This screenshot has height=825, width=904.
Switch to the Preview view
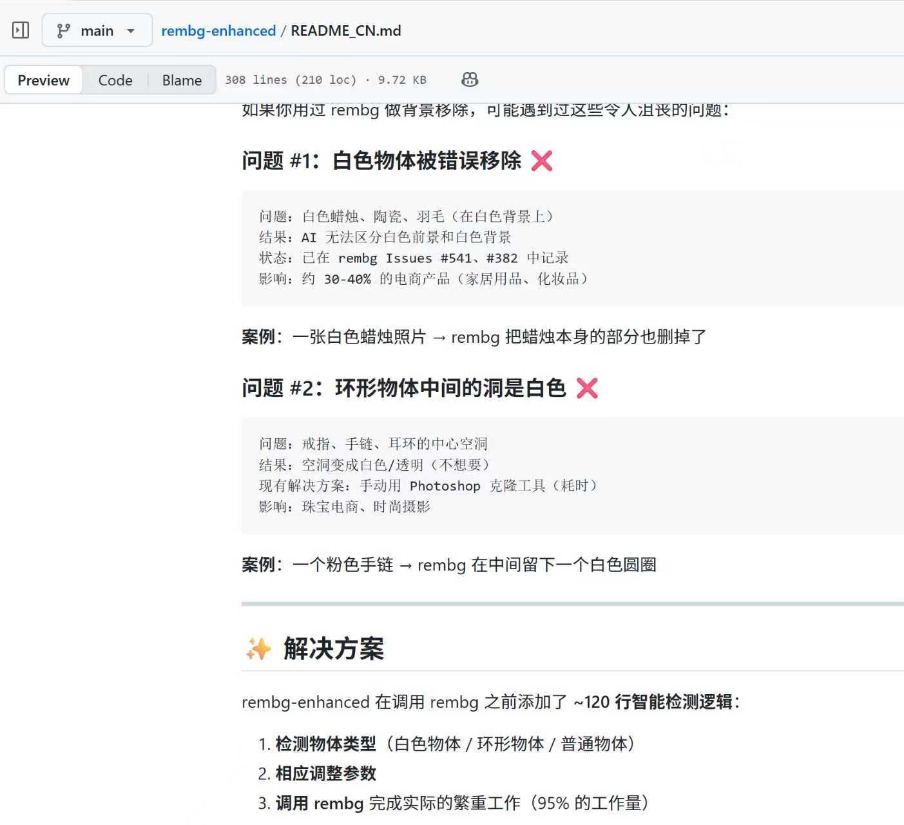[43, 80]
